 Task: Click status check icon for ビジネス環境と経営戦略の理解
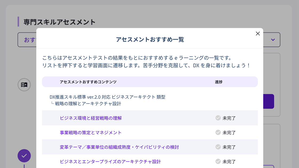tap(218, 118)
